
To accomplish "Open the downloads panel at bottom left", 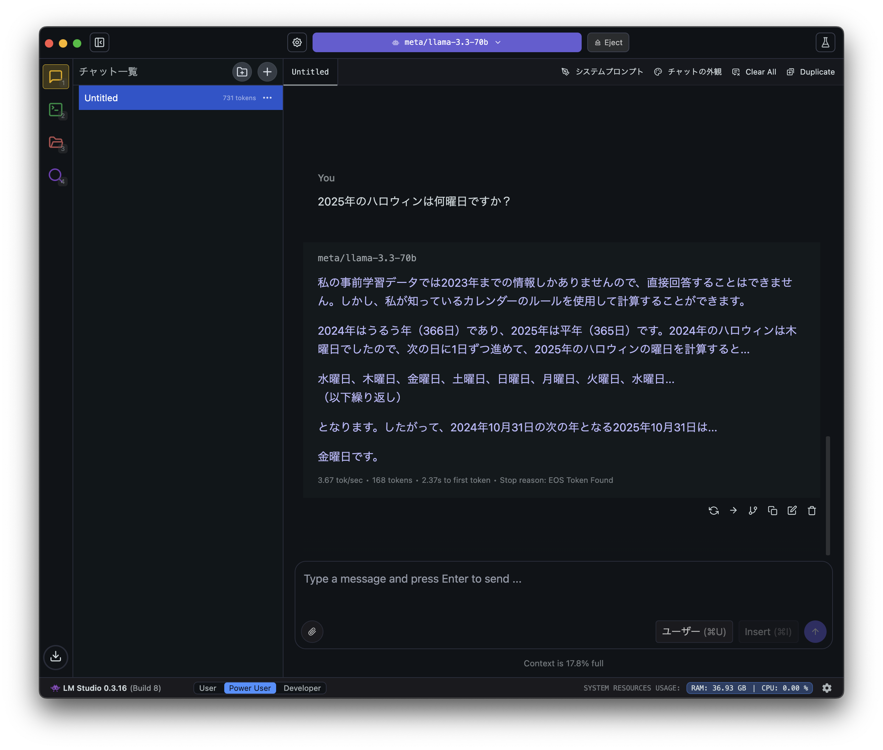I will tap(56, 657).
